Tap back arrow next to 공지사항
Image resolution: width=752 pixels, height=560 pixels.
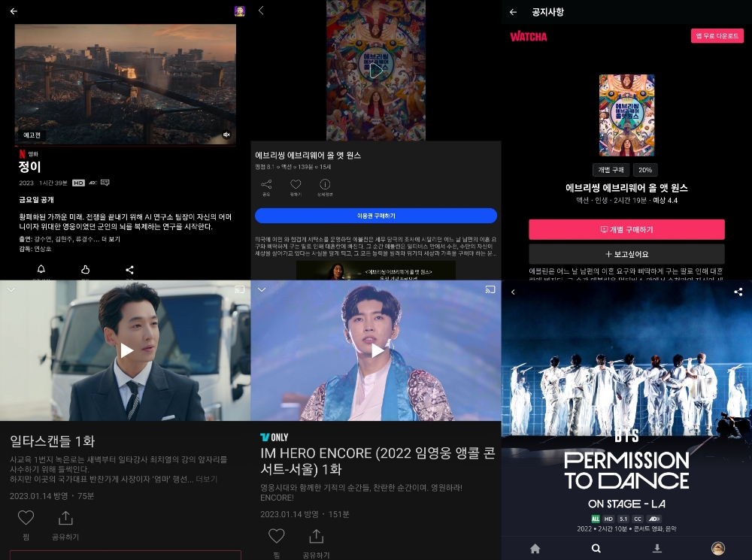tap(513, 12)
